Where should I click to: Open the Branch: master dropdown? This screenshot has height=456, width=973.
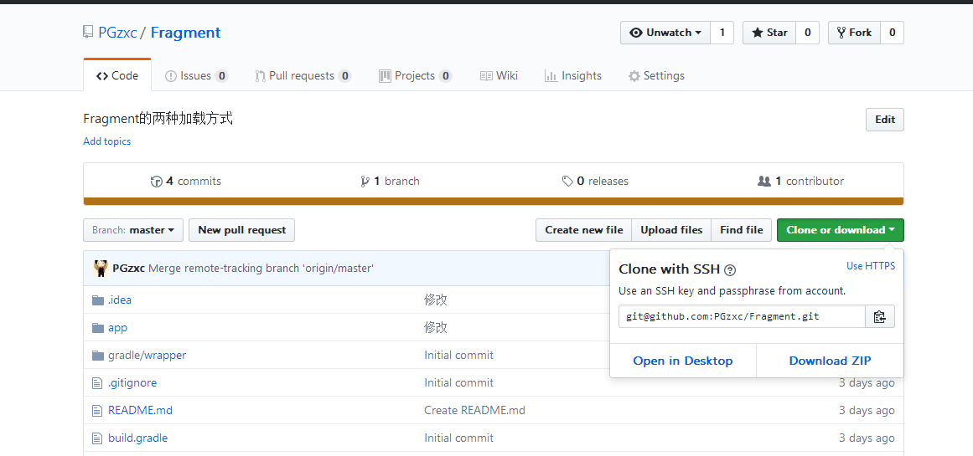(132, 230)
